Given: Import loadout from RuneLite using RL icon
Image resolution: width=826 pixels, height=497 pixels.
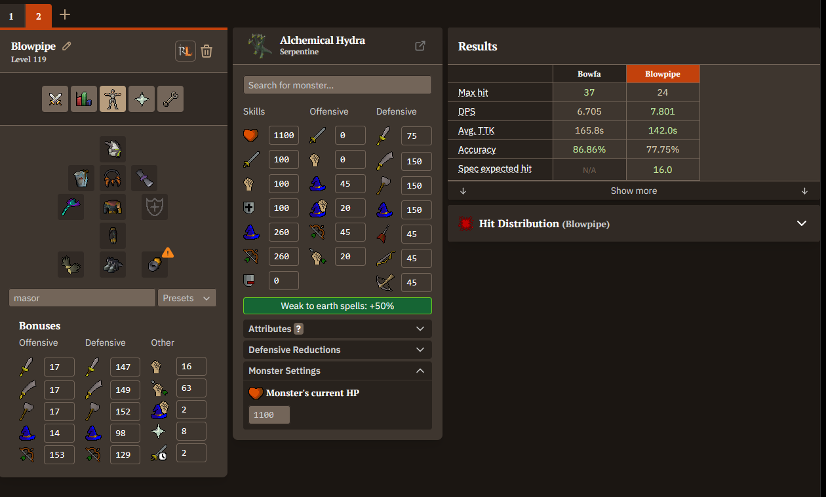Looking at the screenshot, I should tap(186, 51).
